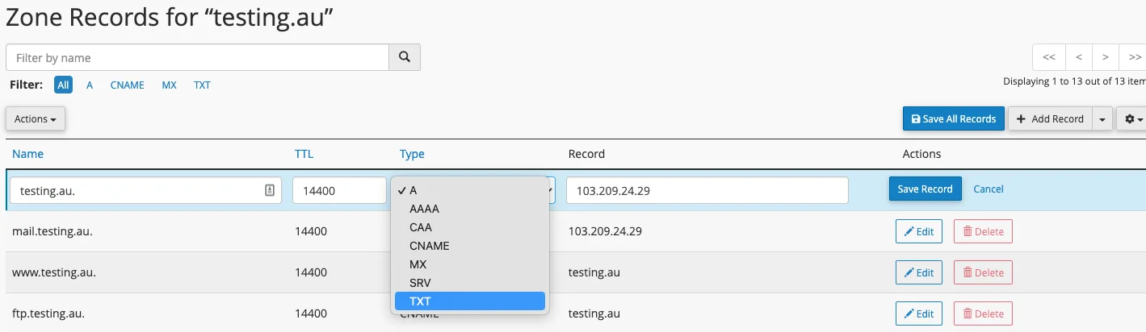Go to first page of records
The width and height of the screenshot is (1146, 332).
point(1049,57)
